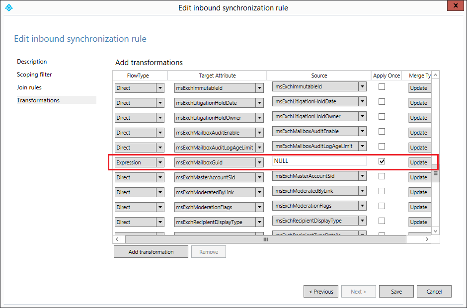Open the Join rules section

click(29, 87)
